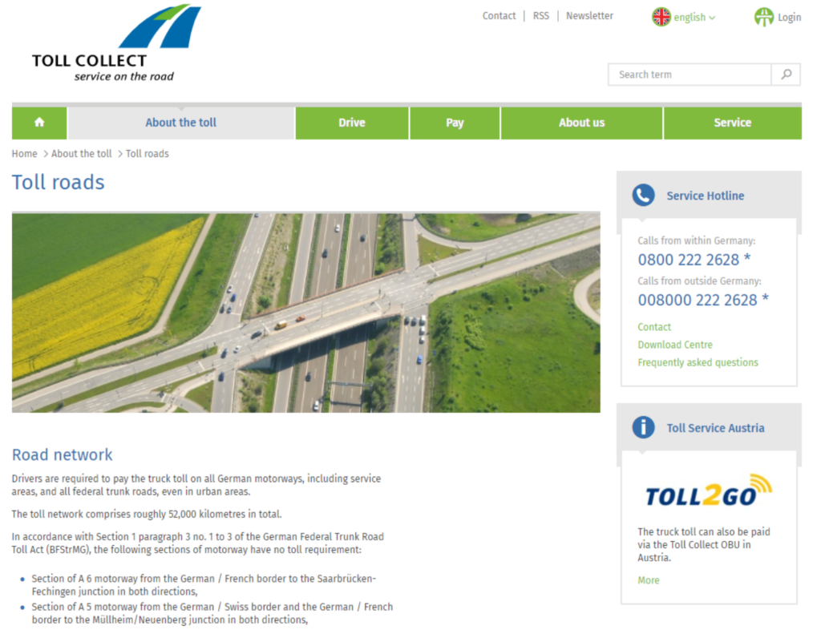Click the Newsletter link in header

(589, 16)
